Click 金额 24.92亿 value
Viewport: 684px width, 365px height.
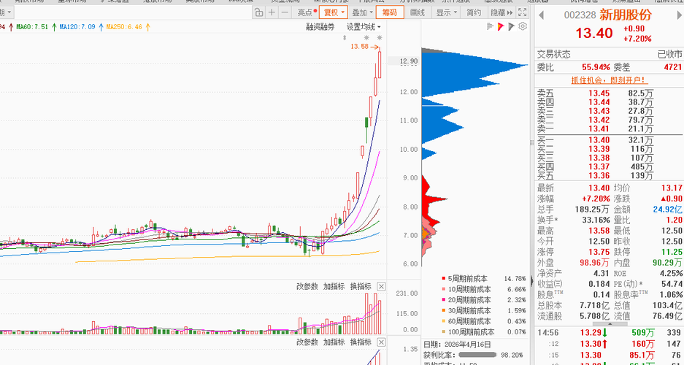pyautogui.click(x=668, y=209)
